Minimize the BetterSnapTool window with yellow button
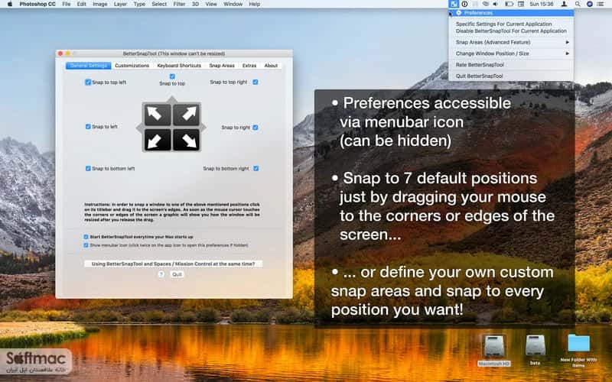Viewport: 612px width, 382px height. [x=68, y=53]
